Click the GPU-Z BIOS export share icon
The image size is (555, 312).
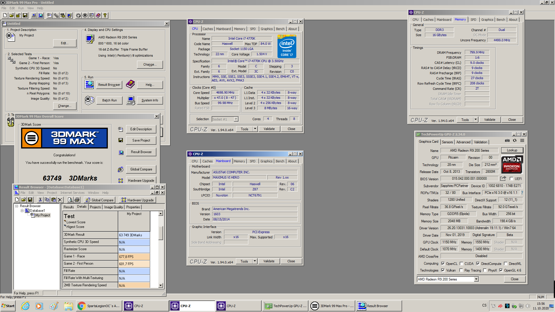pyautogui.click(x=503, y=179)
